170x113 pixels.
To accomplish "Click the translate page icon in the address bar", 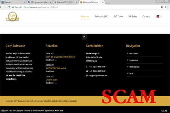I will 162,7.
